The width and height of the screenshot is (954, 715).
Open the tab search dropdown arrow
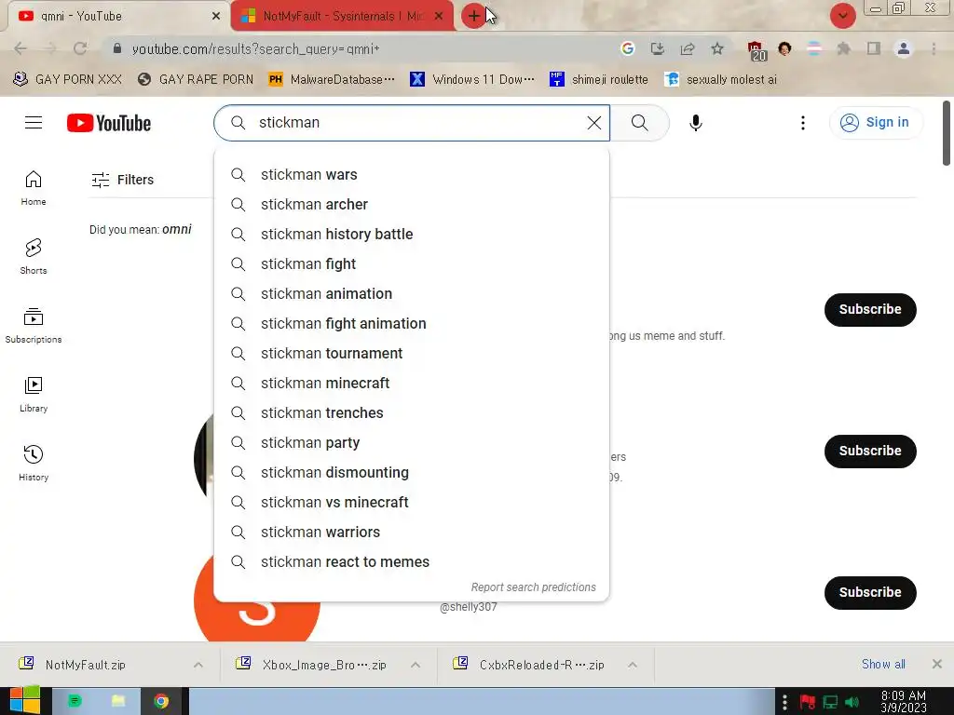pos(842,16)
